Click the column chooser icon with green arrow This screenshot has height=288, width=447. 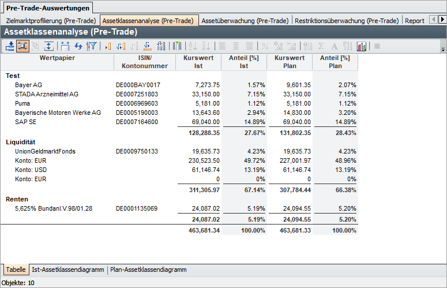point(176,46)
